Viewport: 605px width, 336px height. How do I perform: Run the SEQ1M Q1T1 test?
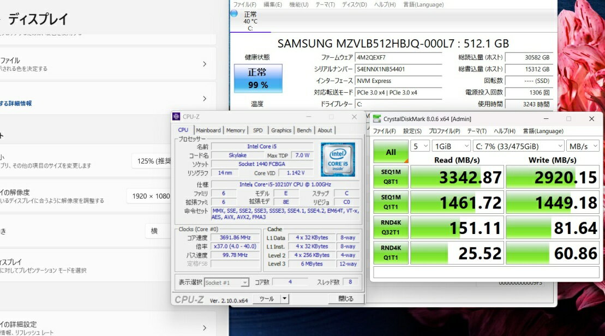(391, 202)
